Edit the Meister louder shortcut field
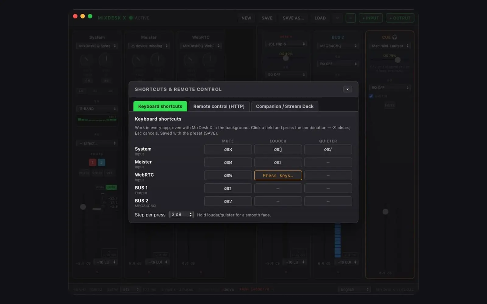Viewport: 487px width, 304px height. [278, 162]
